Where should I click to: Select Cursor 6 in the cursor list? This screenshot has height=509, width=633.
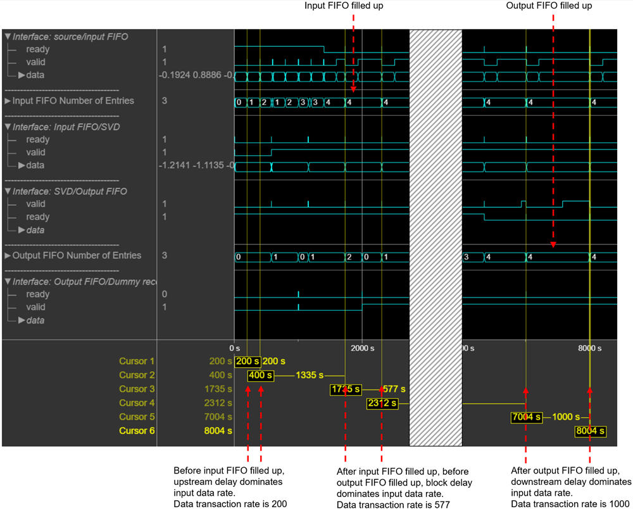click(x=136, y=431)
